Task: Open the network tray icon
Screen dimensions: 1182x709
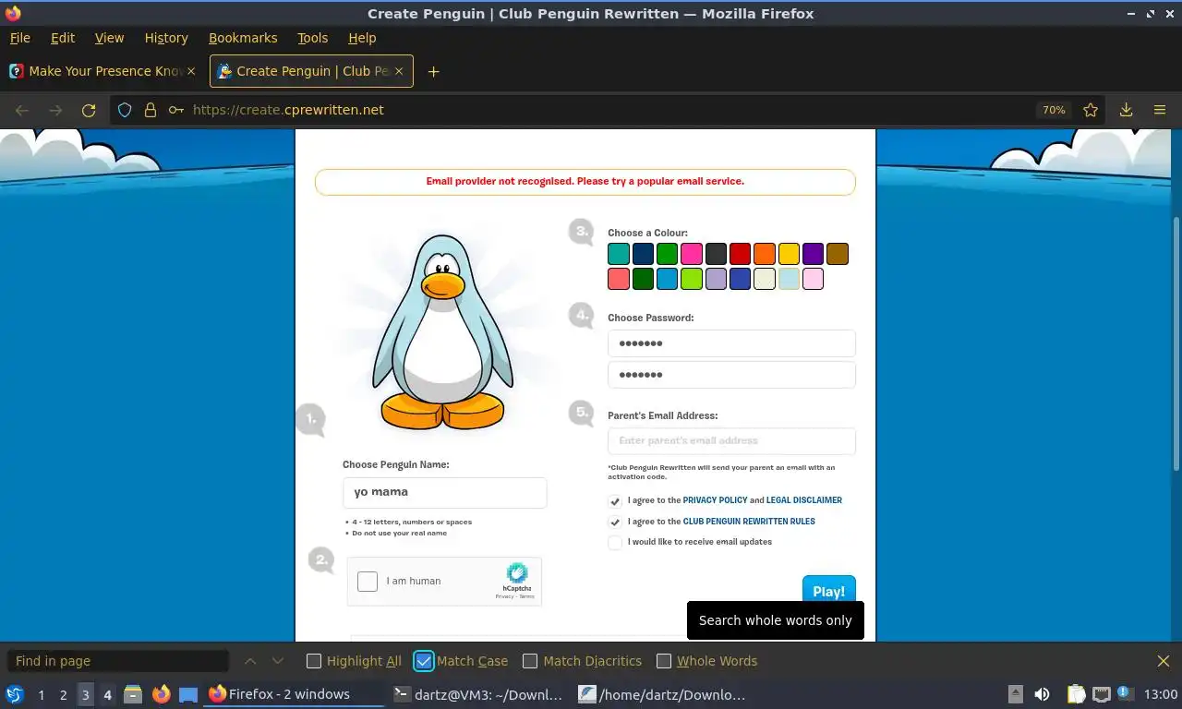Action: pos(1102,694)
